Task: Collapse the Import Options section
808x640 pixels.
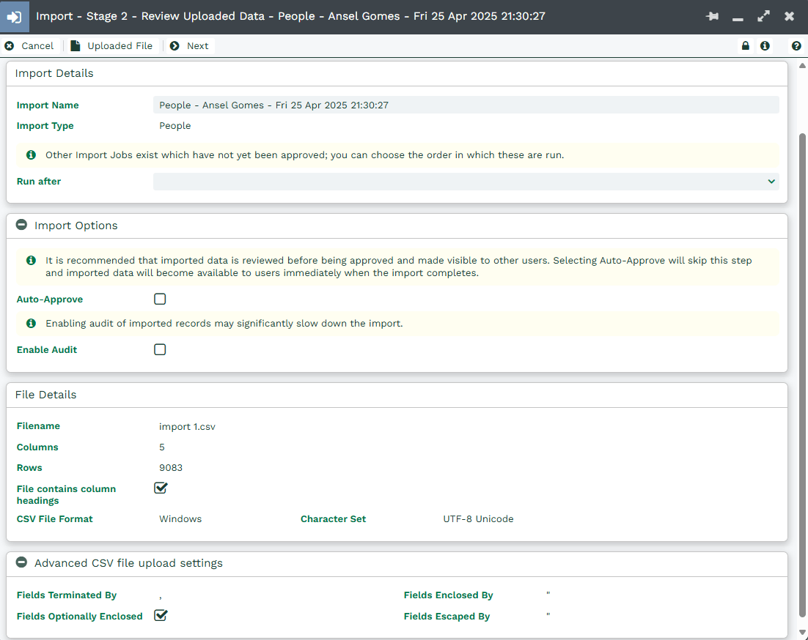Action: tap(21, 225)
